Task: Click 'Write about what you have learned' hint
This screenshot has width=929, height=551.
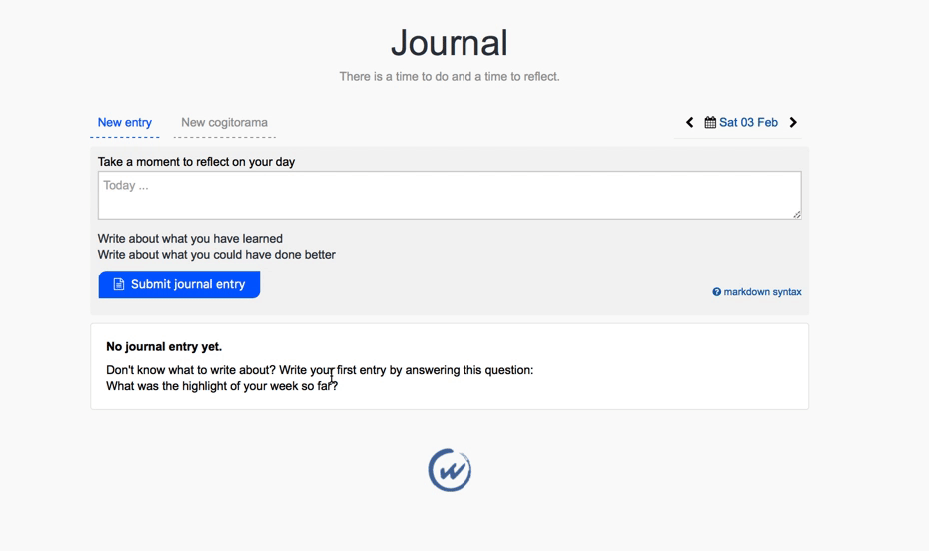Action: [x=190, y=239]
